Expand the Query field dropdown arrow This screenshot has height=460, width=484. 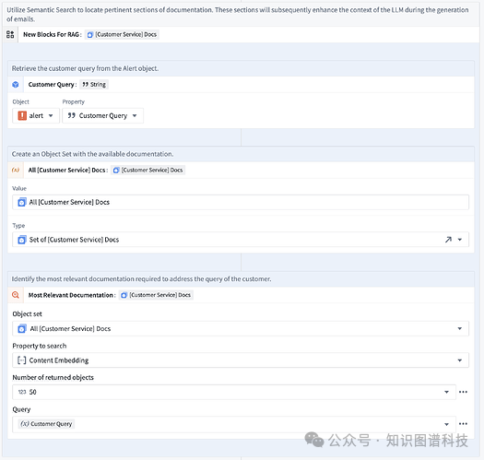[x=446, y=424]
